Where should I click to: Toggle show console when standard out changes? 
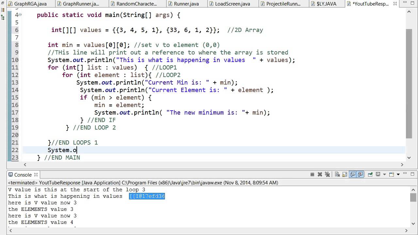tap(353, 174)
